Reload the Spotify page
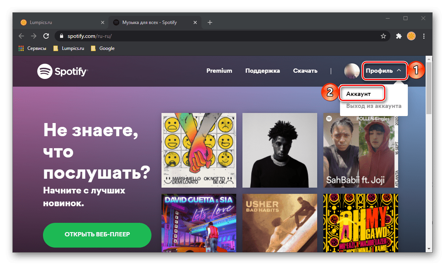The width and height of the screenshot is (445, 265). click(46, 36)
